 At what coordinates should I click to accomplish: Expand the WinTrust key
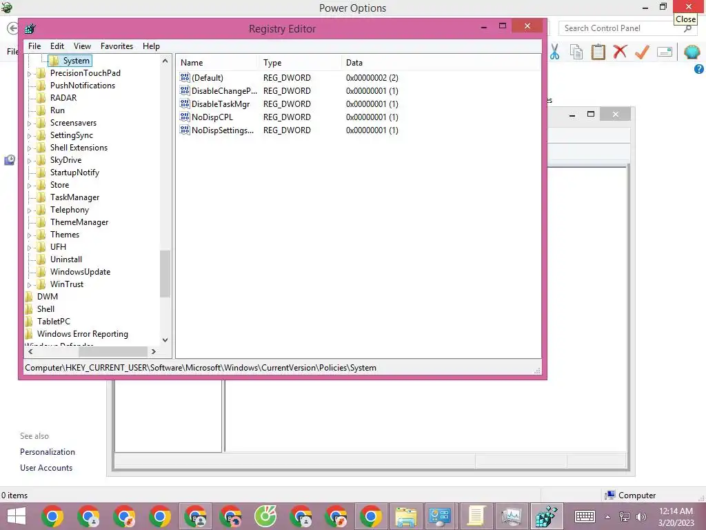pos(30,284)
